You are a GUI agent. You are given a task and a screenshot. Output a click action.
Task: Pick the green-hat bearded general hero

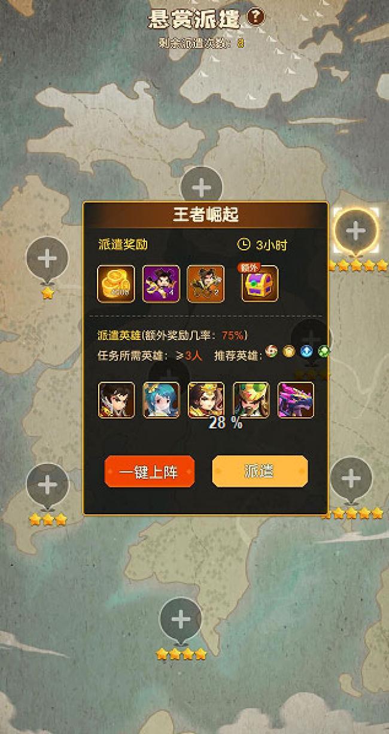click(x=251, y=400)
